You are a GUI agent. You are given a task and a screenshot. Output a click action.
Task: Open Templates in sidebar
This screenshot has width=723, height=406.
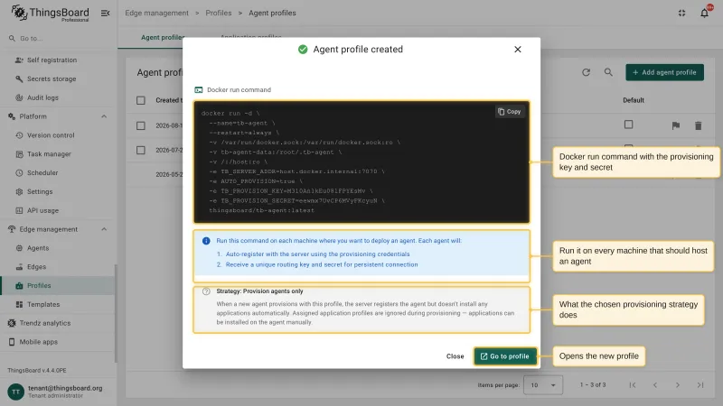pyautogui.click(x=43, y=304)
